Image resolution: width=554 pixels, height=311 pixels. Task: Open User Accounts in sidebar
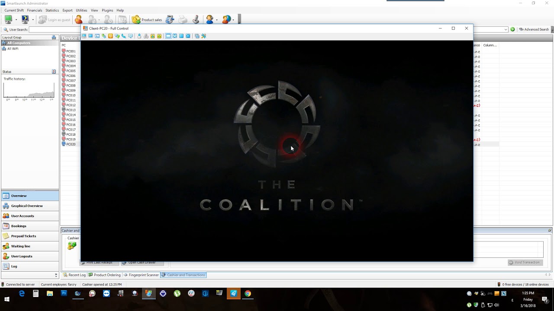[x=30, y=216]
